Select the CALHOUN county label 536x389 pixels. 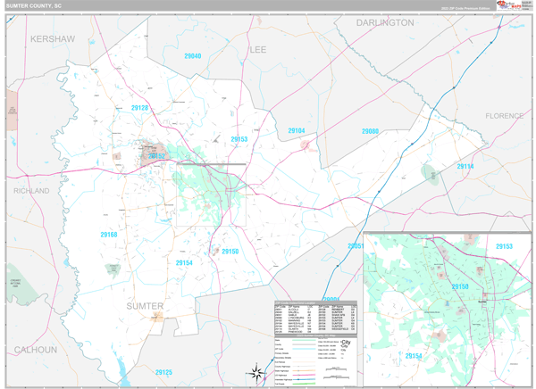[x=35, y=350]
